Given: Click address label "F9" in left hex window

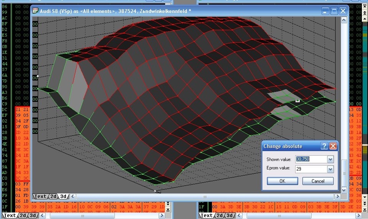Looking at the screenshot, I should 5,195.
